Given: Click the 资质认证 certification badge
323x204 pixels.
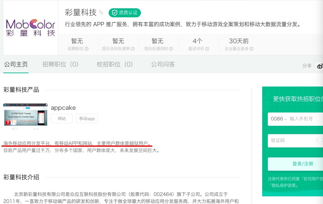Looking at the screenshot, I should pos(125,13).
